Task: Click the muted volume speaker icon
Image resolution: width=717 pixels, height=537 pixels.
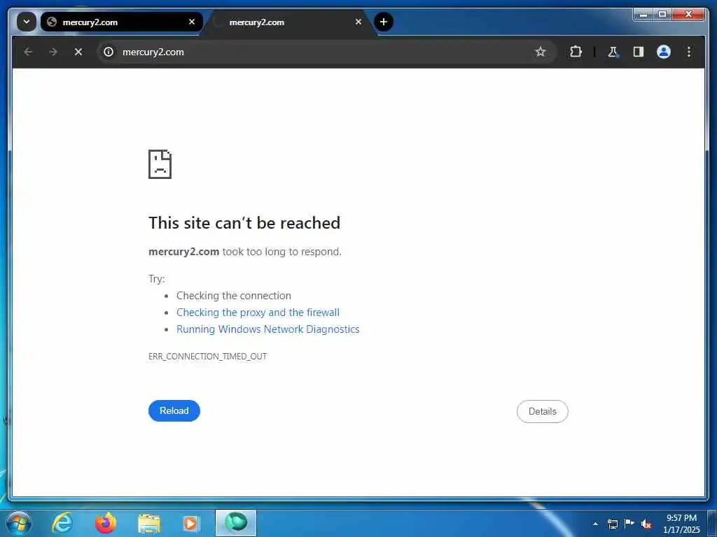Action: point(646,524)
